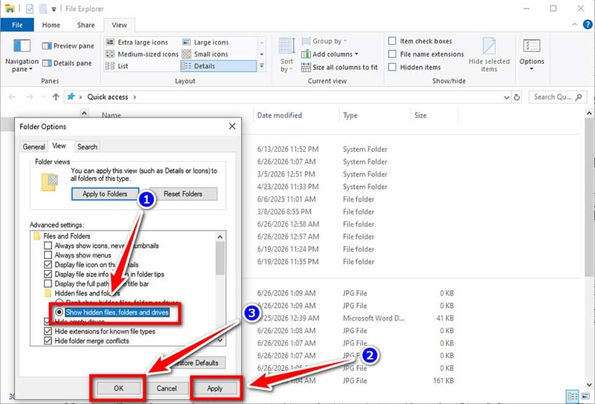Confirm with the OK button

(118, 388)
